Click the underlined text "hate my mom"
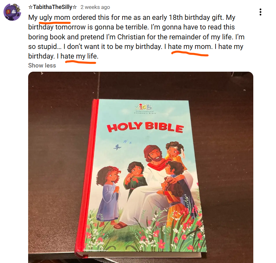The width and height of the screenshot is (276, 263). pos(190,47)
